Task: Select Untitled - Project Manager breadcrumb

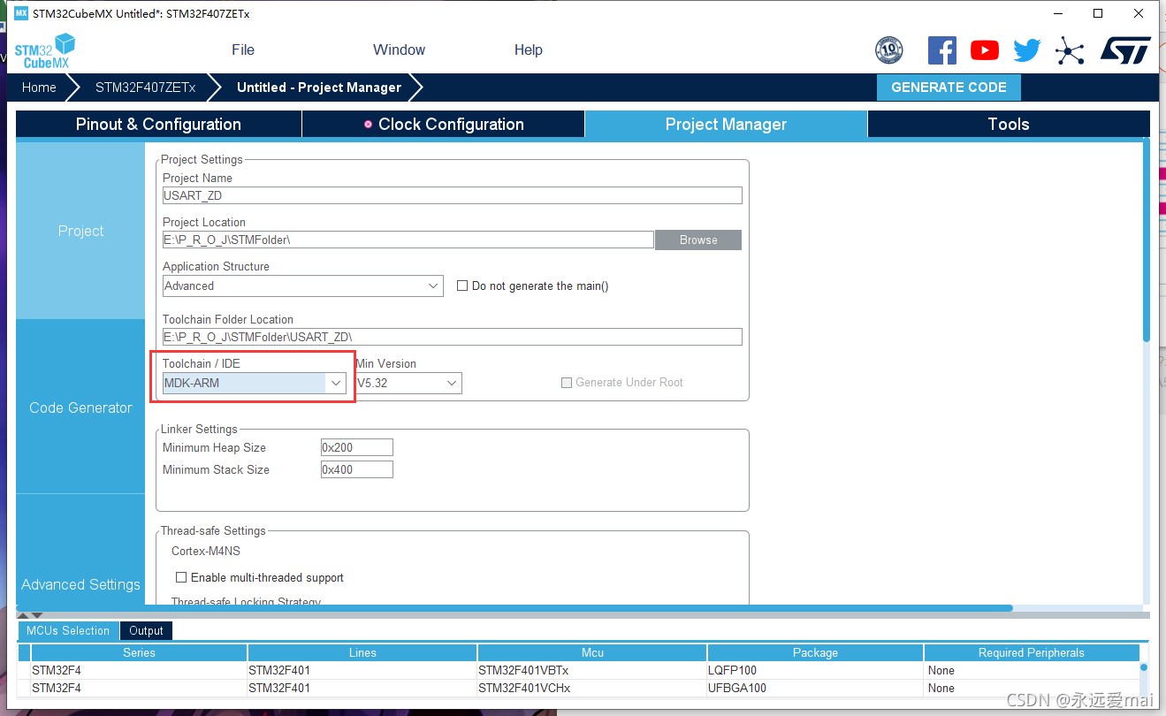Action: coord(319,88)
